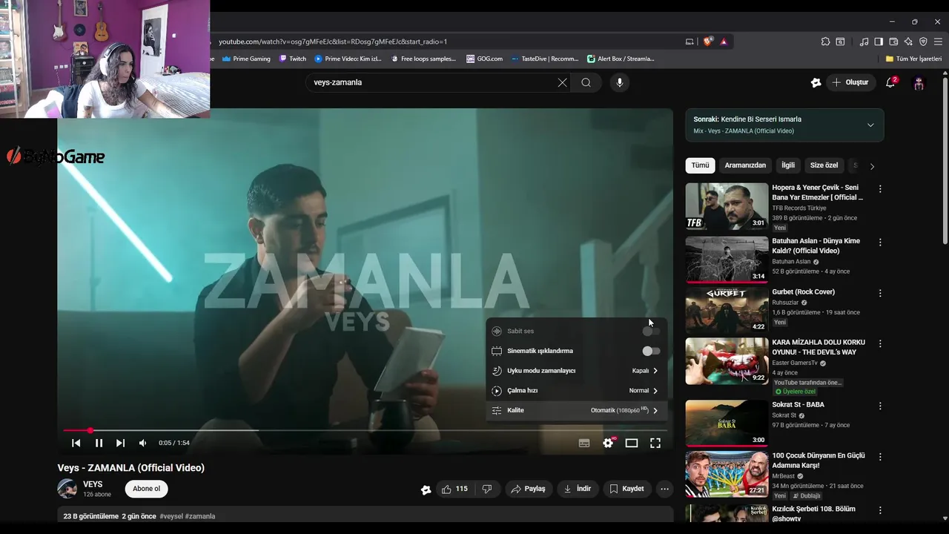Open VEYS channel avatar
Viewport: 949px width, 534px height.
click(x=67, y=489)
